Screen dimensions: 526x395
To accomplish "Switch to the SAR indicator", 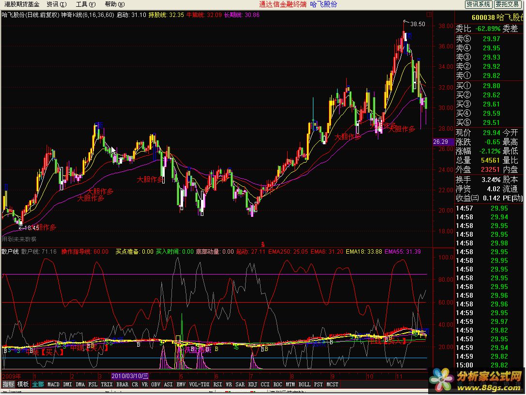I will coord(240,384).
